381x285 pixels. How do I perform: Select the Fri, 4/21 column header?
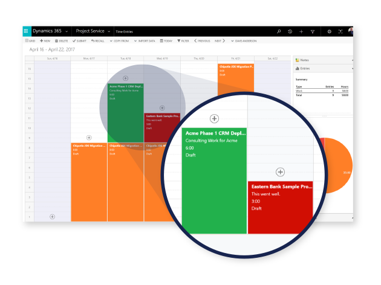click(236, 59)
